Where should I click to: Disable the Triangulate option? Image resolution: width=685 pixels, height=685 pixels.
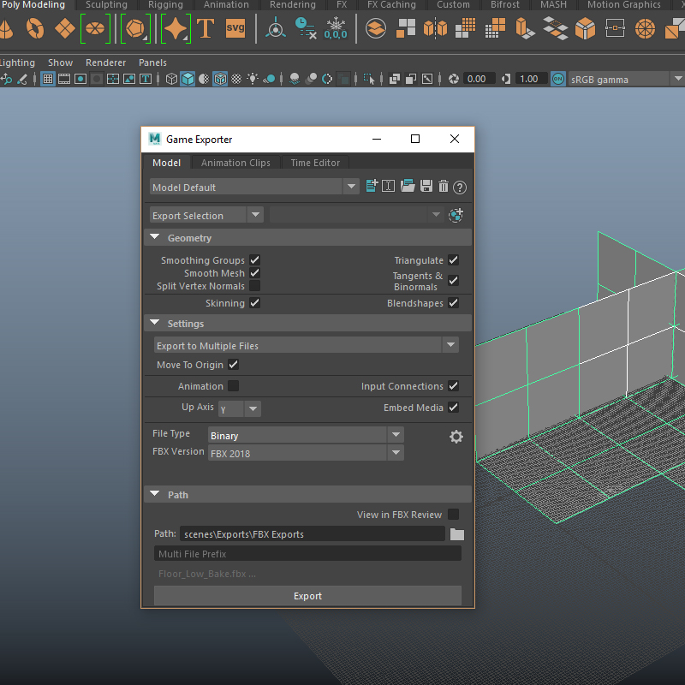coord(453,259)
